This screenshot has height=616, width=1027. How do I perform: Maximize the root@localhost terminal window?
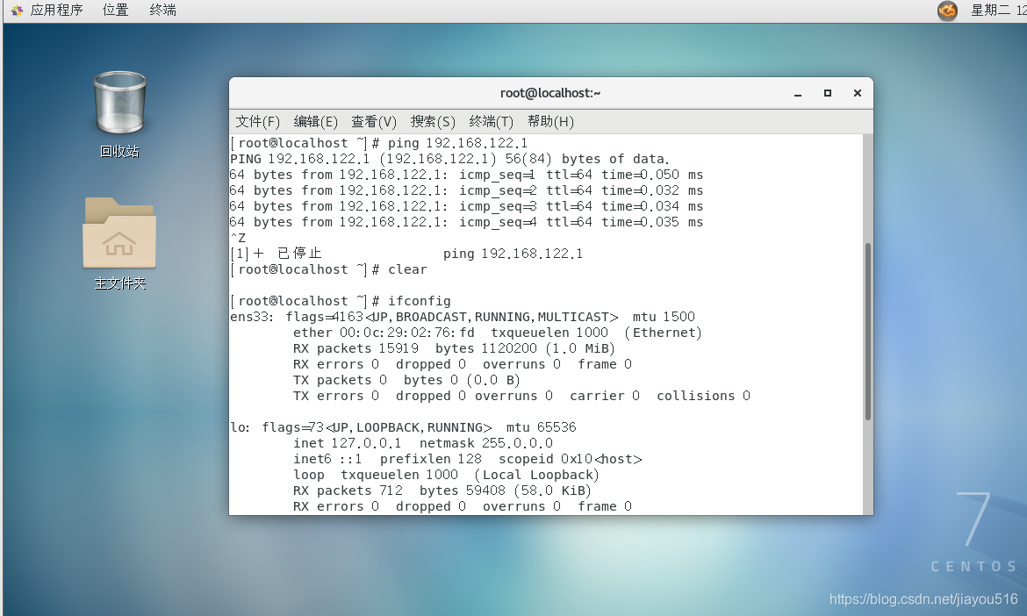pyautogui.click(x=828, y=94)
